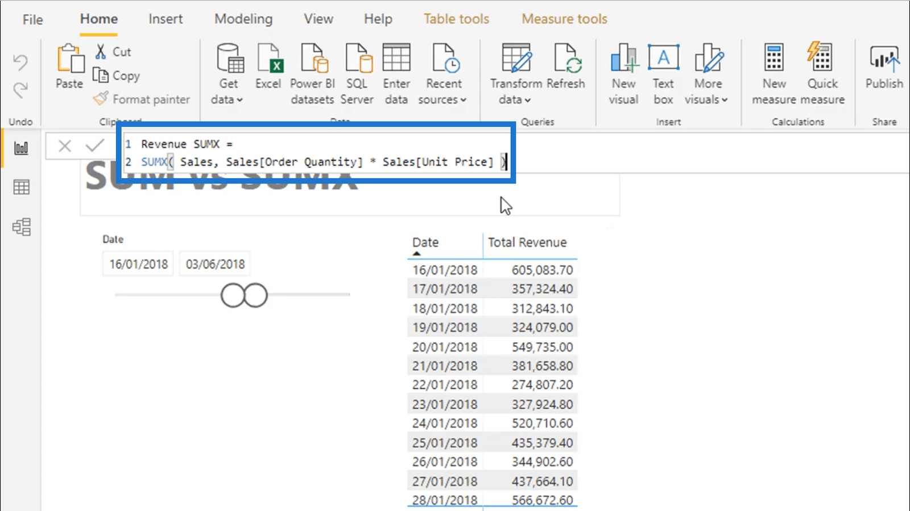The height and width of the screenshot is (511, 910).
Task: Click the right date slider handle
Action: click(x=255, y=295)
